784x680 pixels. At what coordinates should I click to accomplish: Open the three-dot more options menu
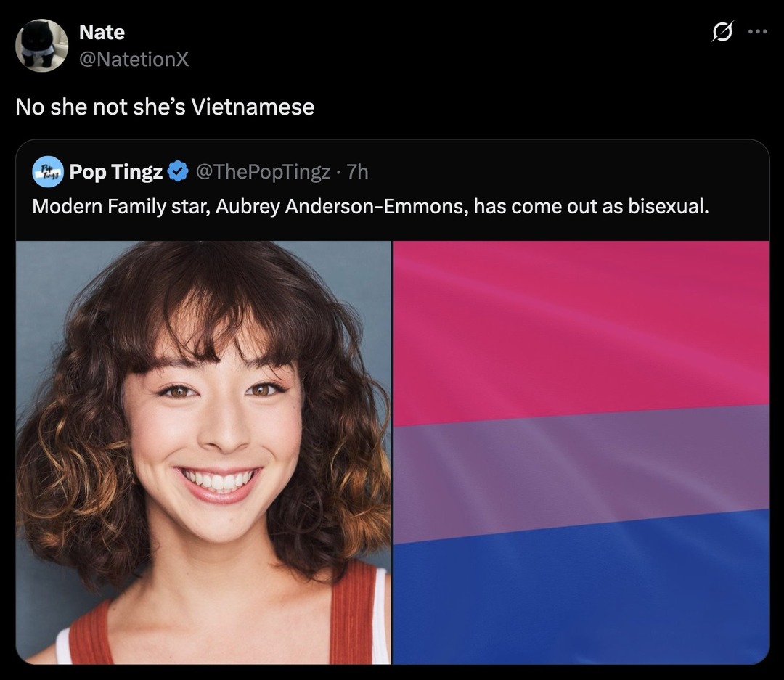click(x=758, y=33)
